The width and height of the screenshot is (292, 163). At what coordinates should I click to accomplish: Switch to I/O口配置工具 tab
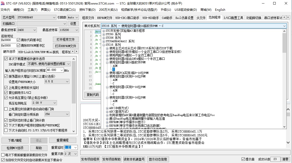click(233, 18)
